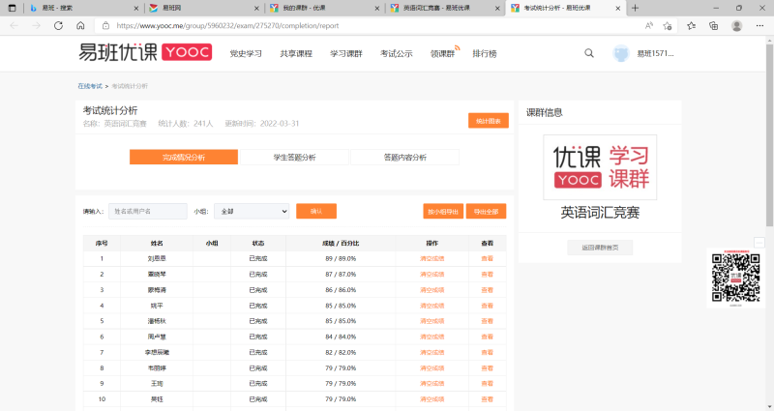Click the 统计图表 button
The height and width of the screenshot is (411, 774).
[x=488, y=121]
